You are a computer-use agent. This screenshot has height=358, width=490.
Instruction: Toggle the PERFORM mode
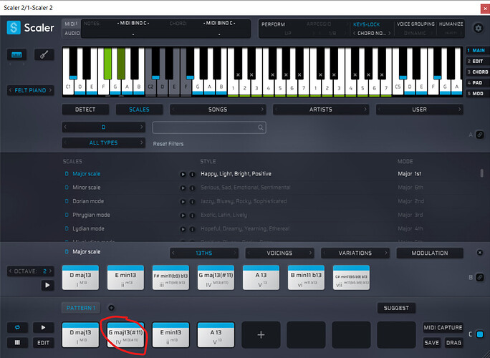tap(273, 24)
